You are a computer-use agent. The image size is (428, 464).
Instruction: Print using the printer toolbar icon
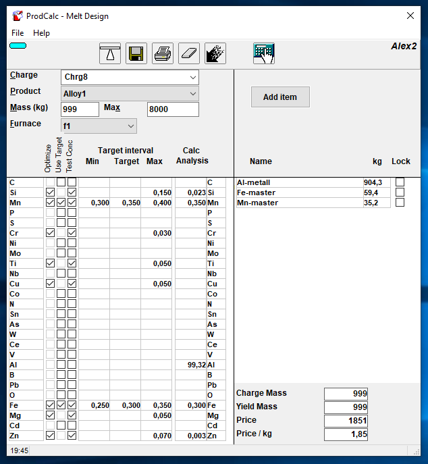pos(163,53)
